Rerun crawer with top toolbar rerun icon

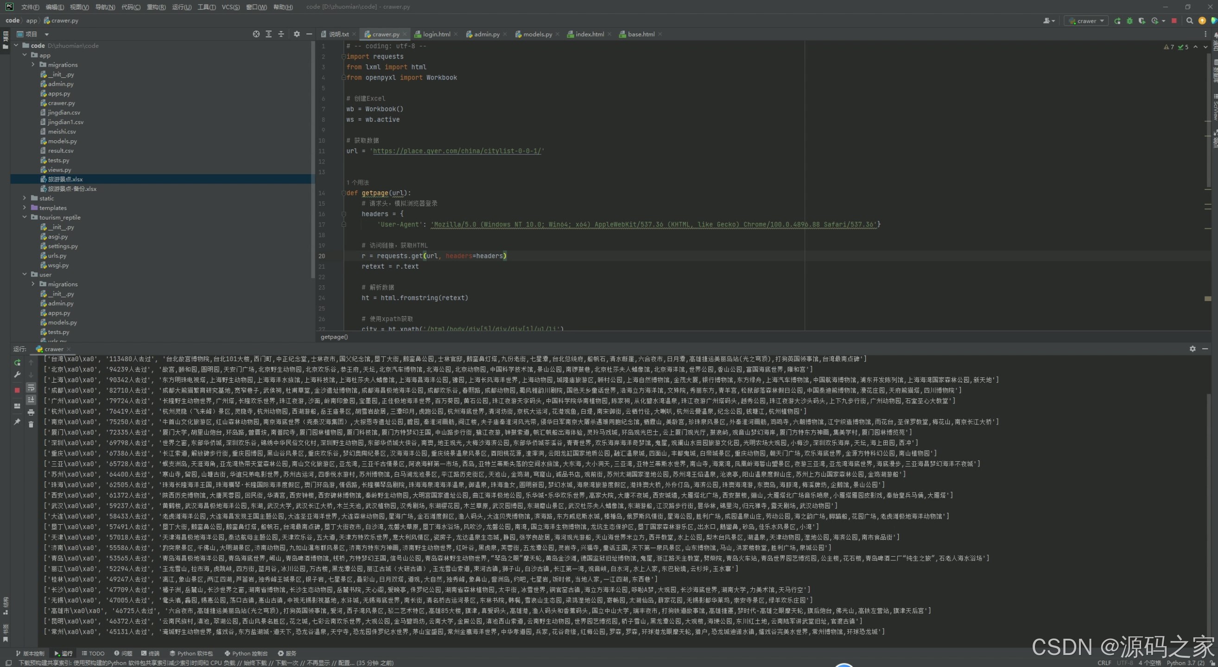pyautogui.click(x=1117, y=21)
